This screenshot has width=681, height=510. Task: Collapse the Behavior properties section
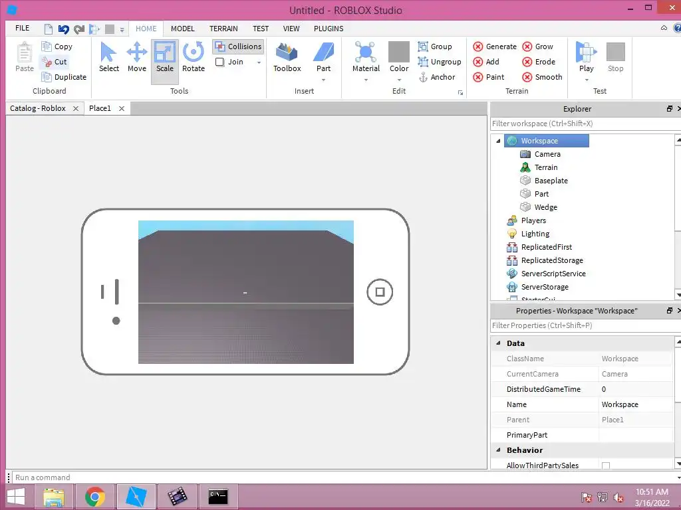click(498, 450)
